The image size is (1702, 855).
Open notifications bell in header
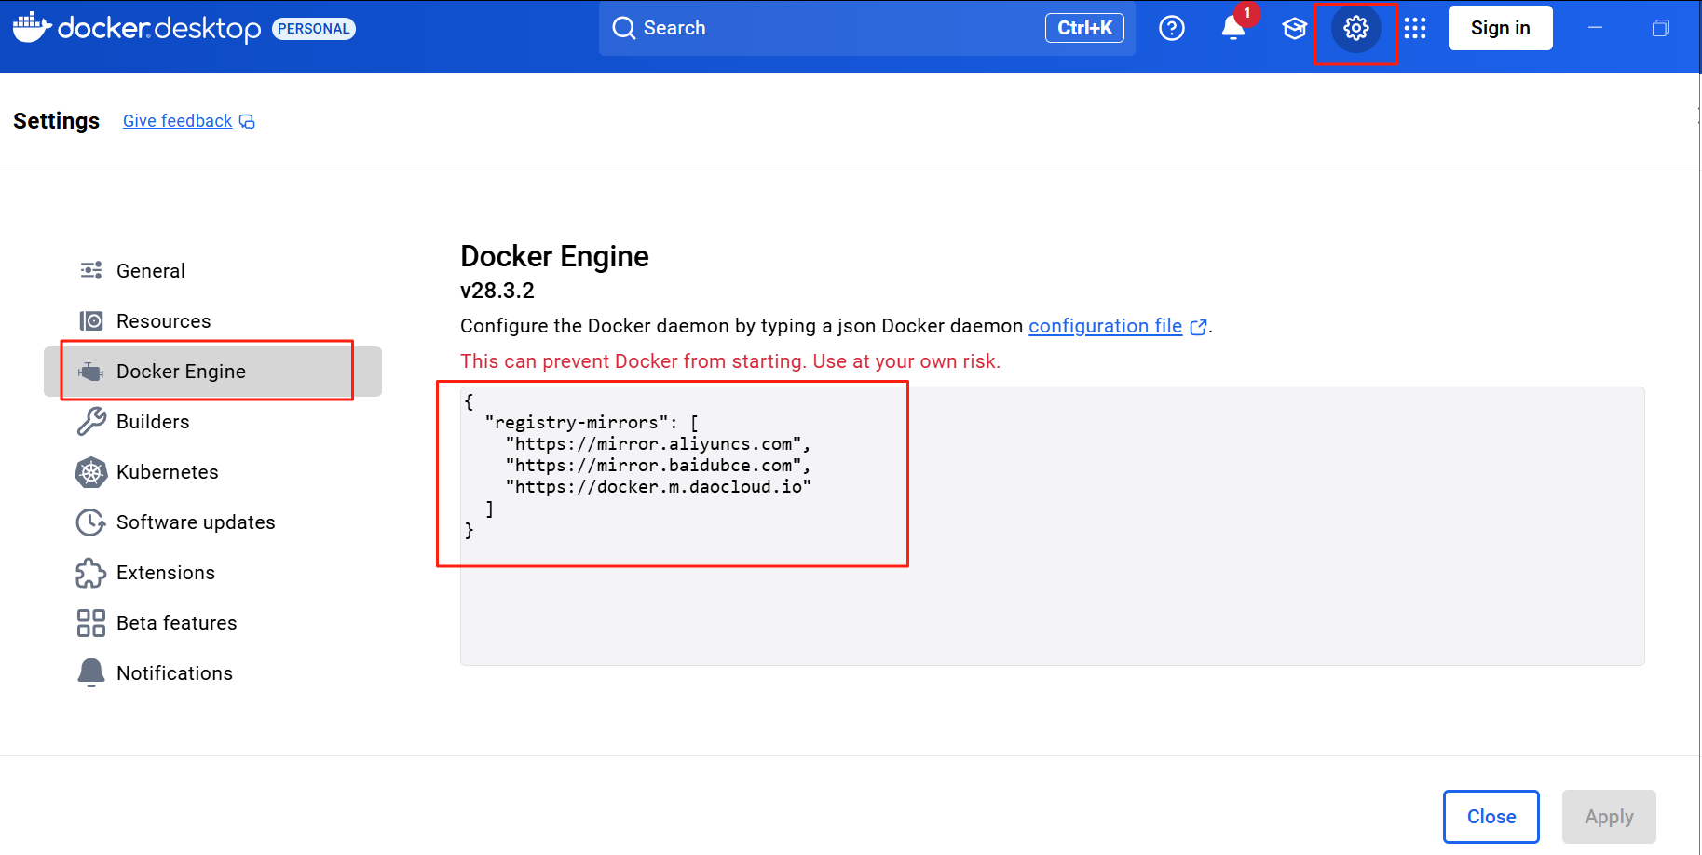click(1233, 28)
